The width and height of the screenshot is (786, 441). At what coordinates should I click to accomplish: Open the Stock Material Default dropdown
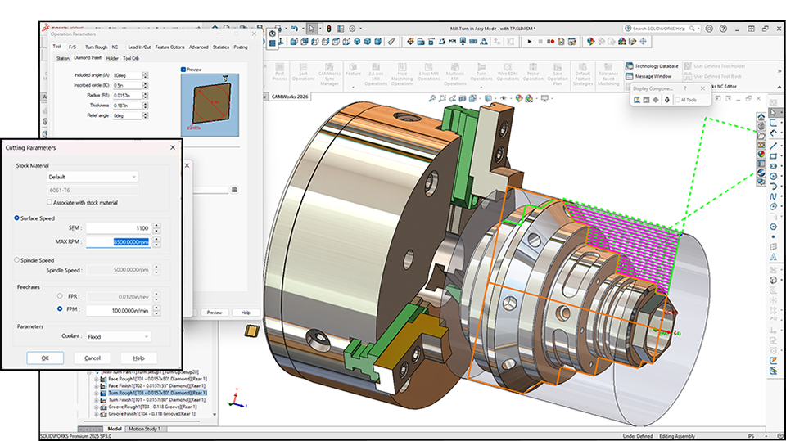[x=93, y=177]
